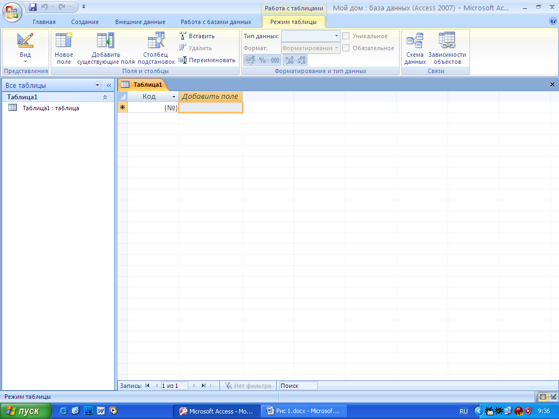559x419 pixels.
Task: Apply the thousands separator 000 icon
Action: pos(275,60)
